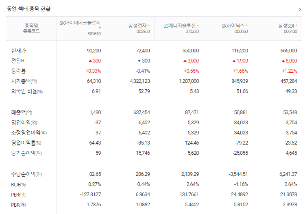Click the +0.33% change rate

pos(93,71)
